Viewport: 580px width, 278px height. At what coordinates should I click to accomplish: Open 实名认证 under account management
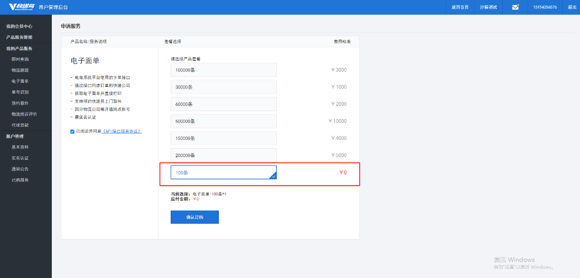[20, 158]
